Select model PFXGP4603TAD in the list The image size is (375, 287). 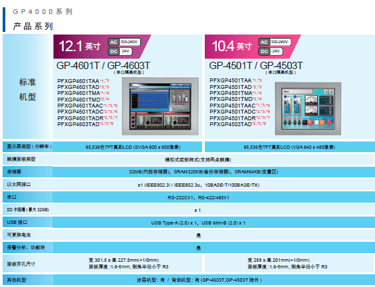[x=78, y=124]
